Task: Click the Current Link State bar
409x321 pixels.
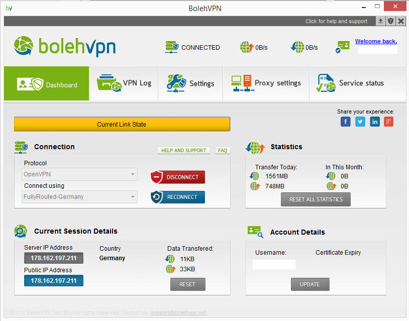Action: click(x=122, y=124)
